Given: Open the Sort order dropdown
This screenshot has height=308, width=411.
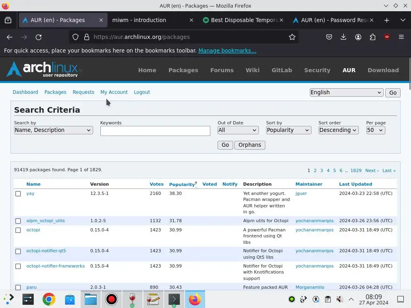Looking at the screenshot, I should (x=338, y=130).
